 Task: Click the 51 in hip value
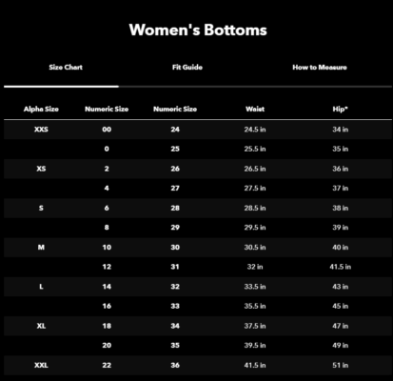click(x=341, y=365)
